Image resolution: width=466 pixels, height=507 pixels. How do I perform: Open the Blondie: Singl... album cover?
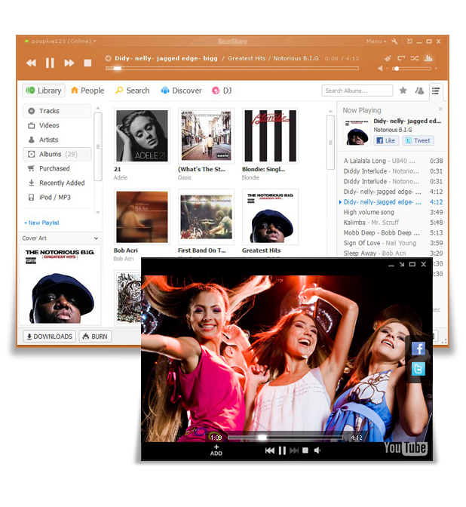coord(270,136)
